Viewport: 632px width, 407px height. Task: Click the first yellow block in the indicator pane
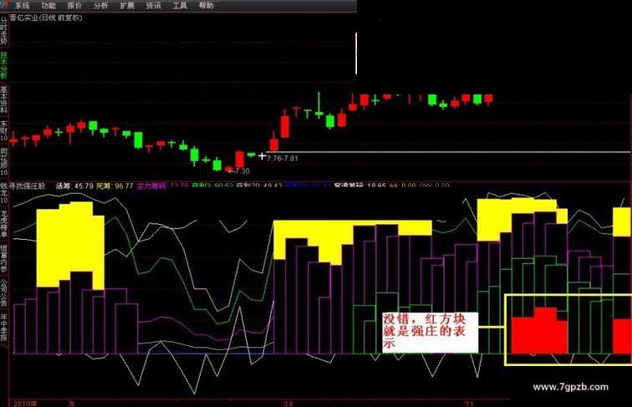pos(70,245)
